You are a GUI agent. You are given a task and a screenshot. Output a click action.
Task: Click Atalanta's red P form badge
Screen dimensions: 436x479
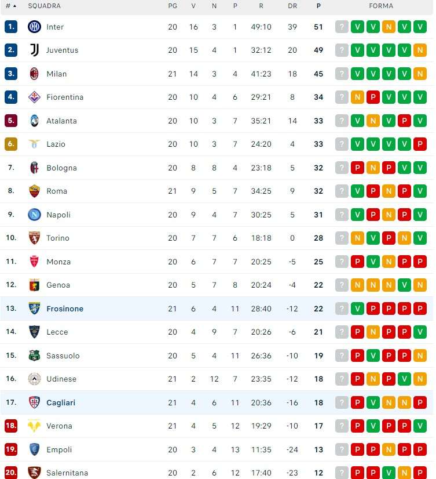(x=405, y=121)
